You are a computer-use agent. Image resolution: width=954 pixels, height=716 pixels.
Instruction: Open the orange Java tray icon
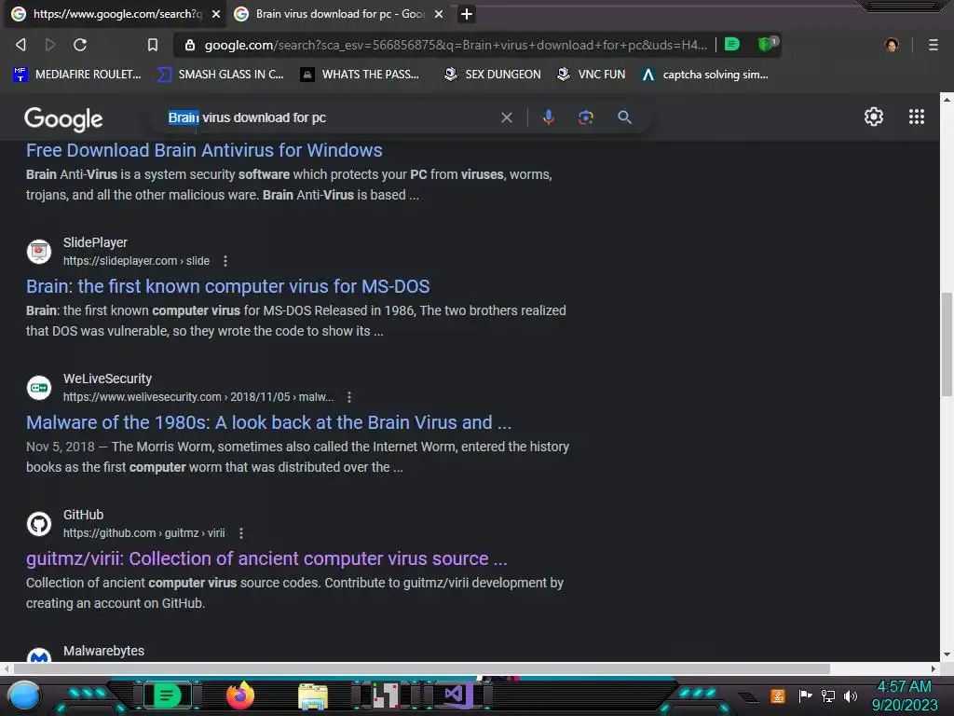(x=778, y=695)
